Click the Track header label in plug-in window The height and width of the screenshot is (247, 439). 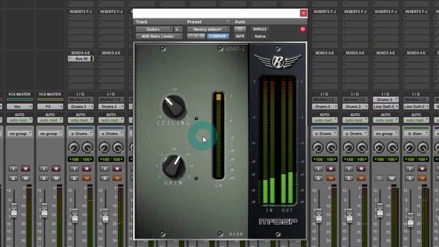(x=142, y=22)
